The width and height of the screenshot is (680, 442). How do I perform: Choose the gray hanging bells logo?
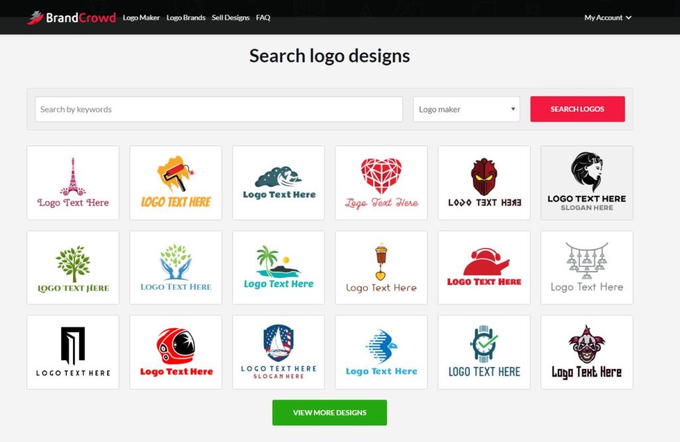pyautogui.click(x=587, y=267)
